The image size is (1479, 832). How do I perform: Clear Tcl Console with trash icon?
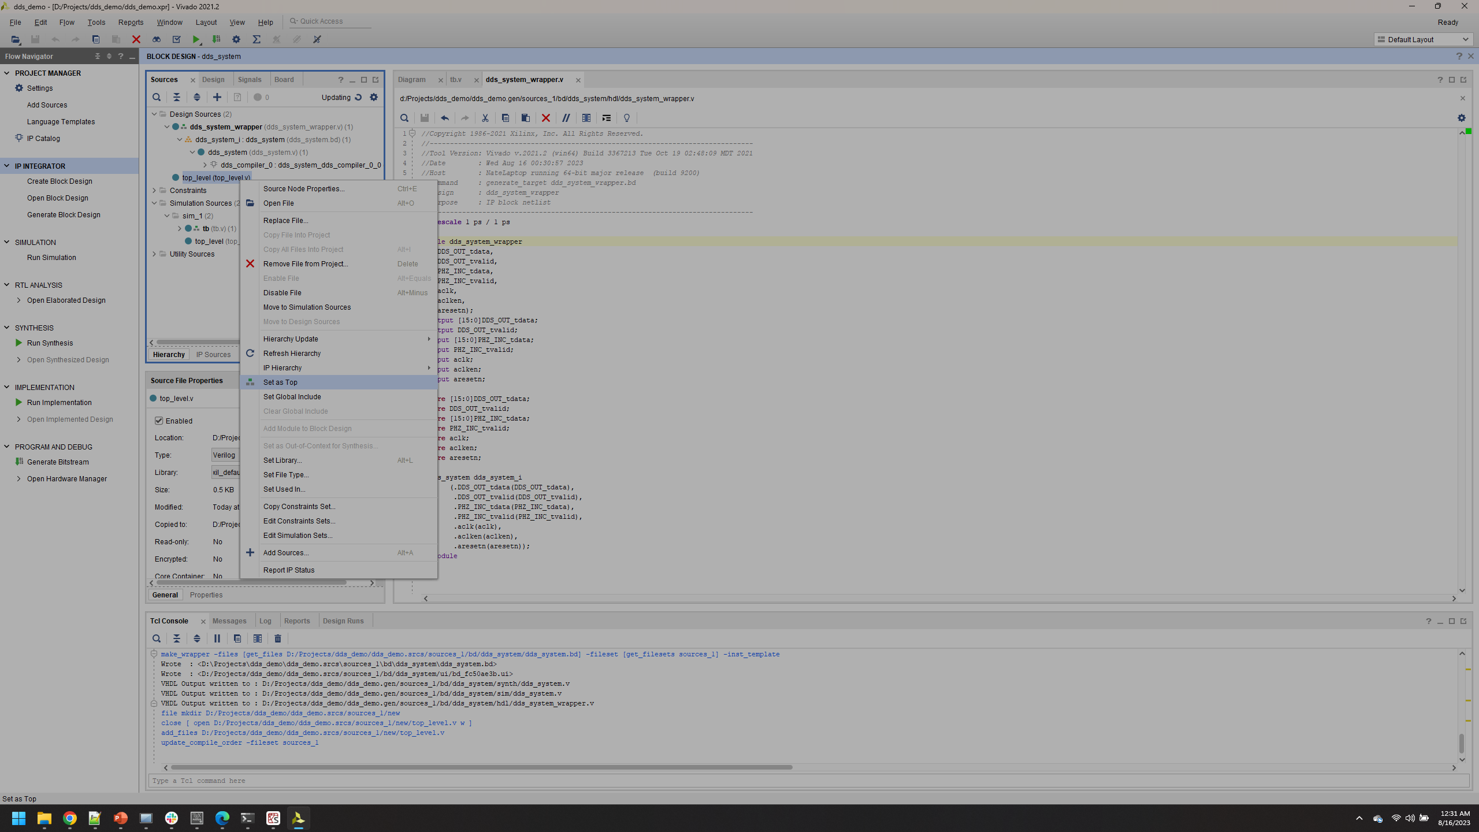click(278, 638)
